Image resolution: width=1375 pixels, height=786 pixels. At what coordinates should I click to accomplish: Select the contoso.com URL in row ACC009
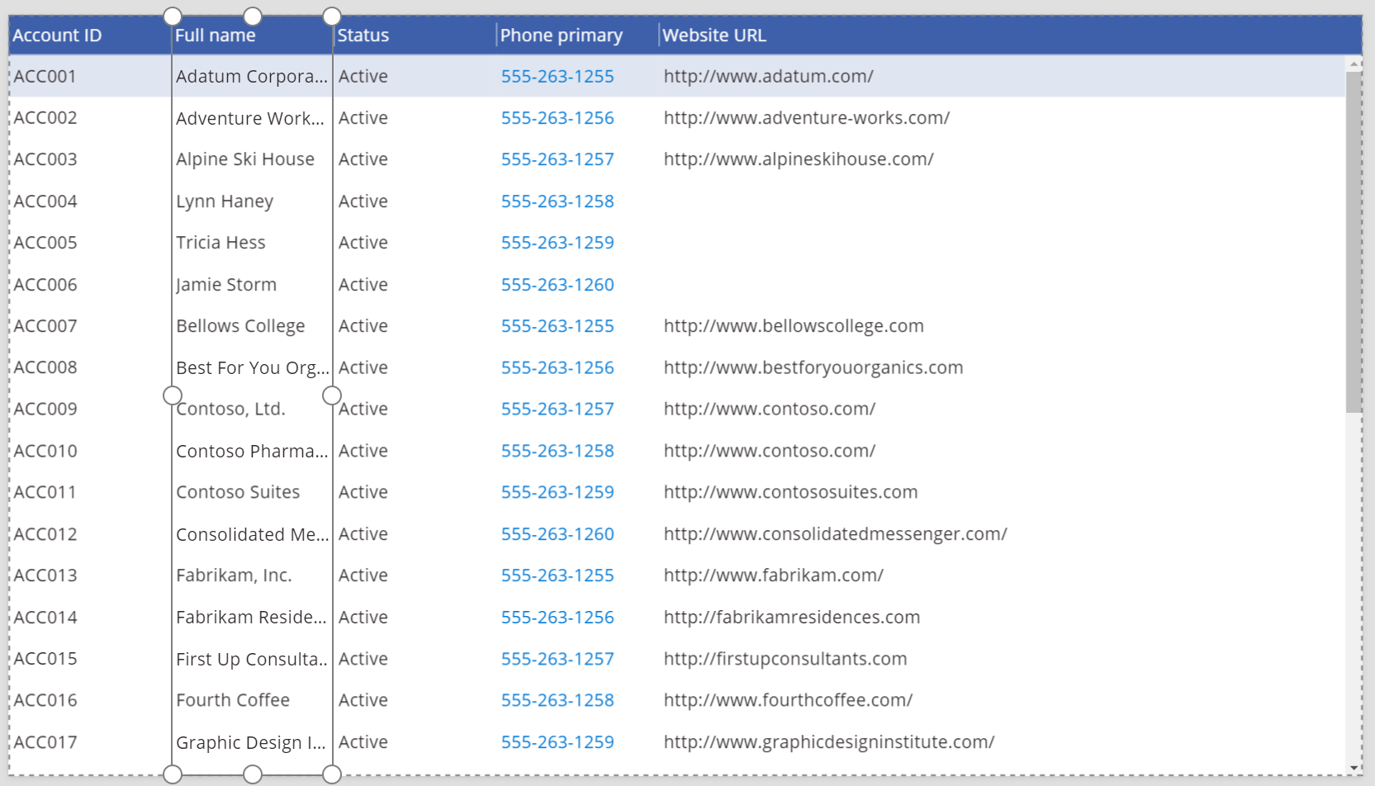click(770, 409)
